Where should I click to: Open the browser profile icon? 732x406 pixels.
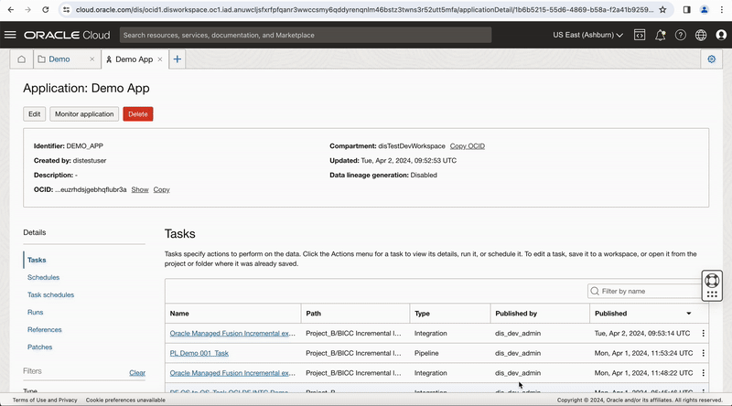(705, 9)
